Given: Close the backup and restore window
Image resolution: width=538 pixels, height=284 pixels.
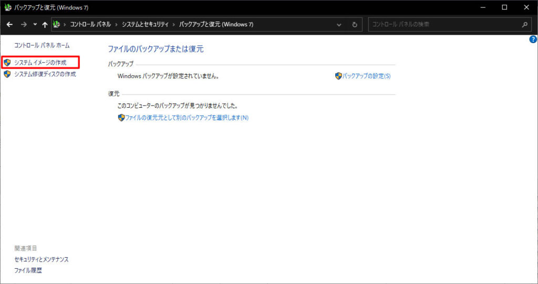Looking at the screenshot, I should pos(526,7).
